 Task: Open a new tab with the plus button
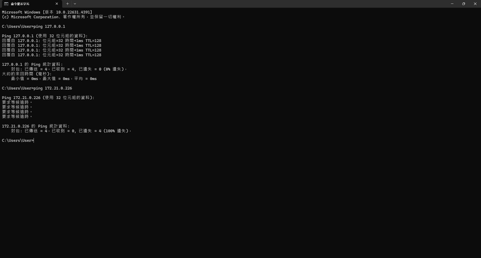coord(67,4)
